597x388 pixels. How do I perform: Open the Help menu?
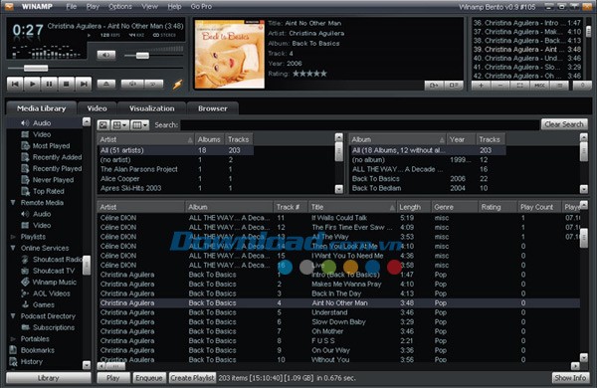click(x=174, y=7)
